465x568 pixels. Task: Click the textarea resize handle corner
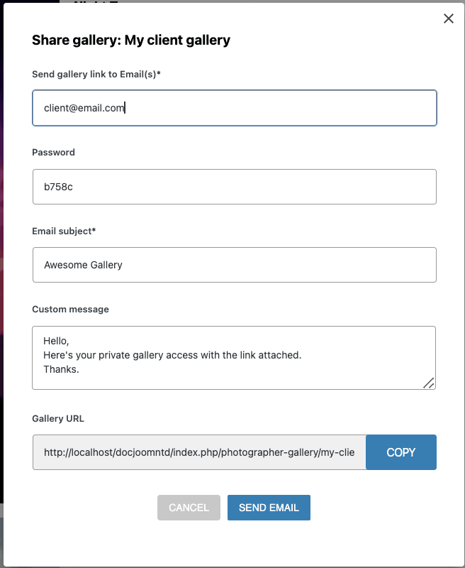click(429, 383)
